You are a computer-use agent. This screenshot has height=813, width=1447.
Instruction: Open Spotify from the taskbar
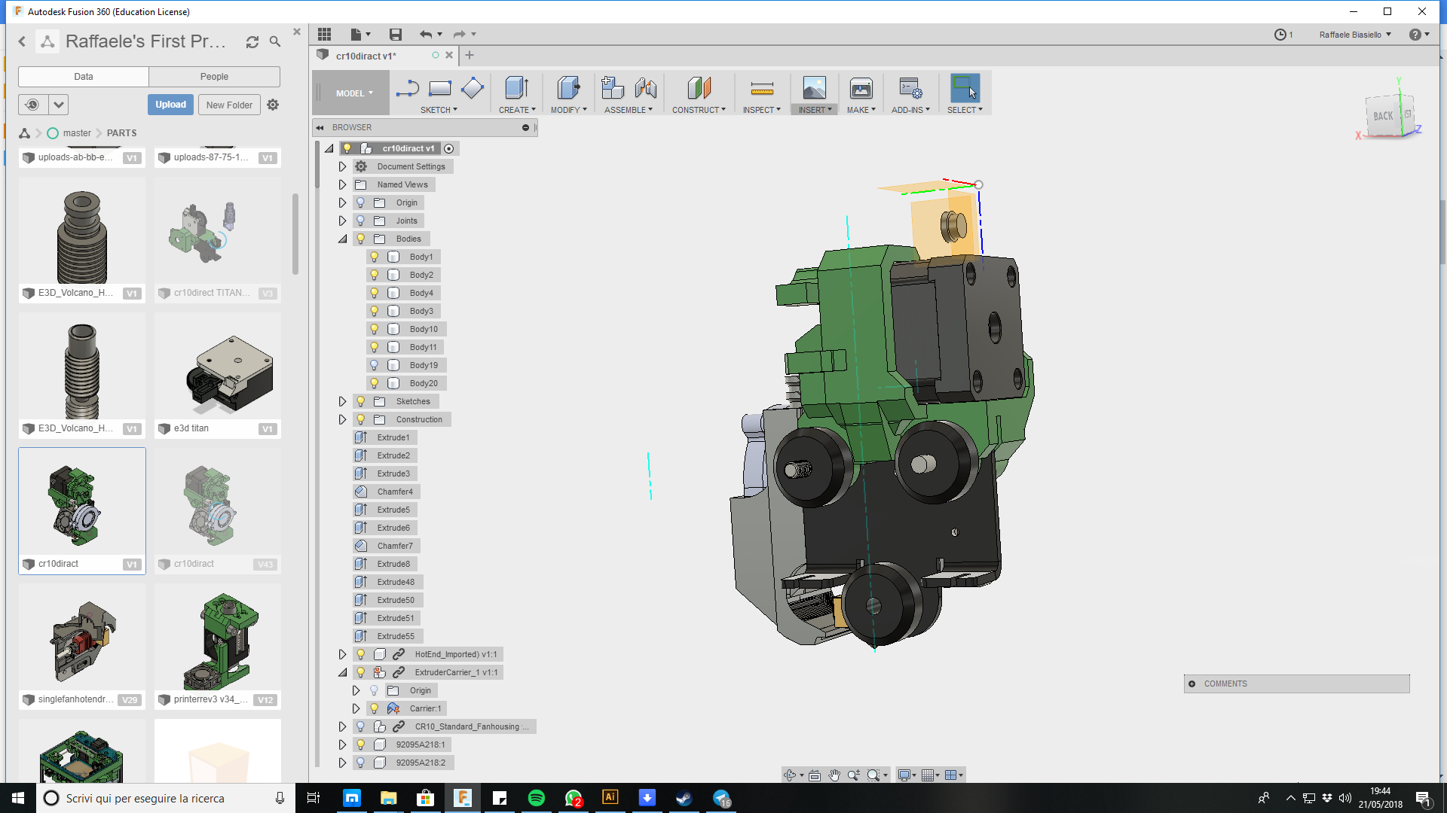point(537,798)
